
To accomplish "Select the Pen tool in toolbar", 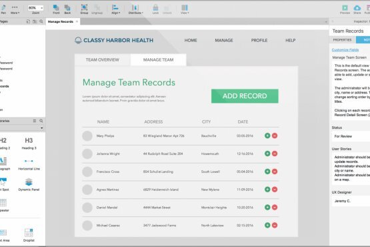I will (3, 9).
